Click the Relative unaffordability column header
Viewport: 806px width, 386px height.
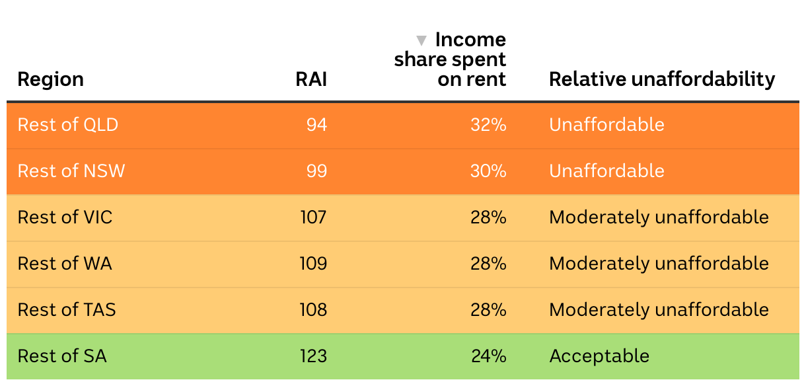point(662,79)
